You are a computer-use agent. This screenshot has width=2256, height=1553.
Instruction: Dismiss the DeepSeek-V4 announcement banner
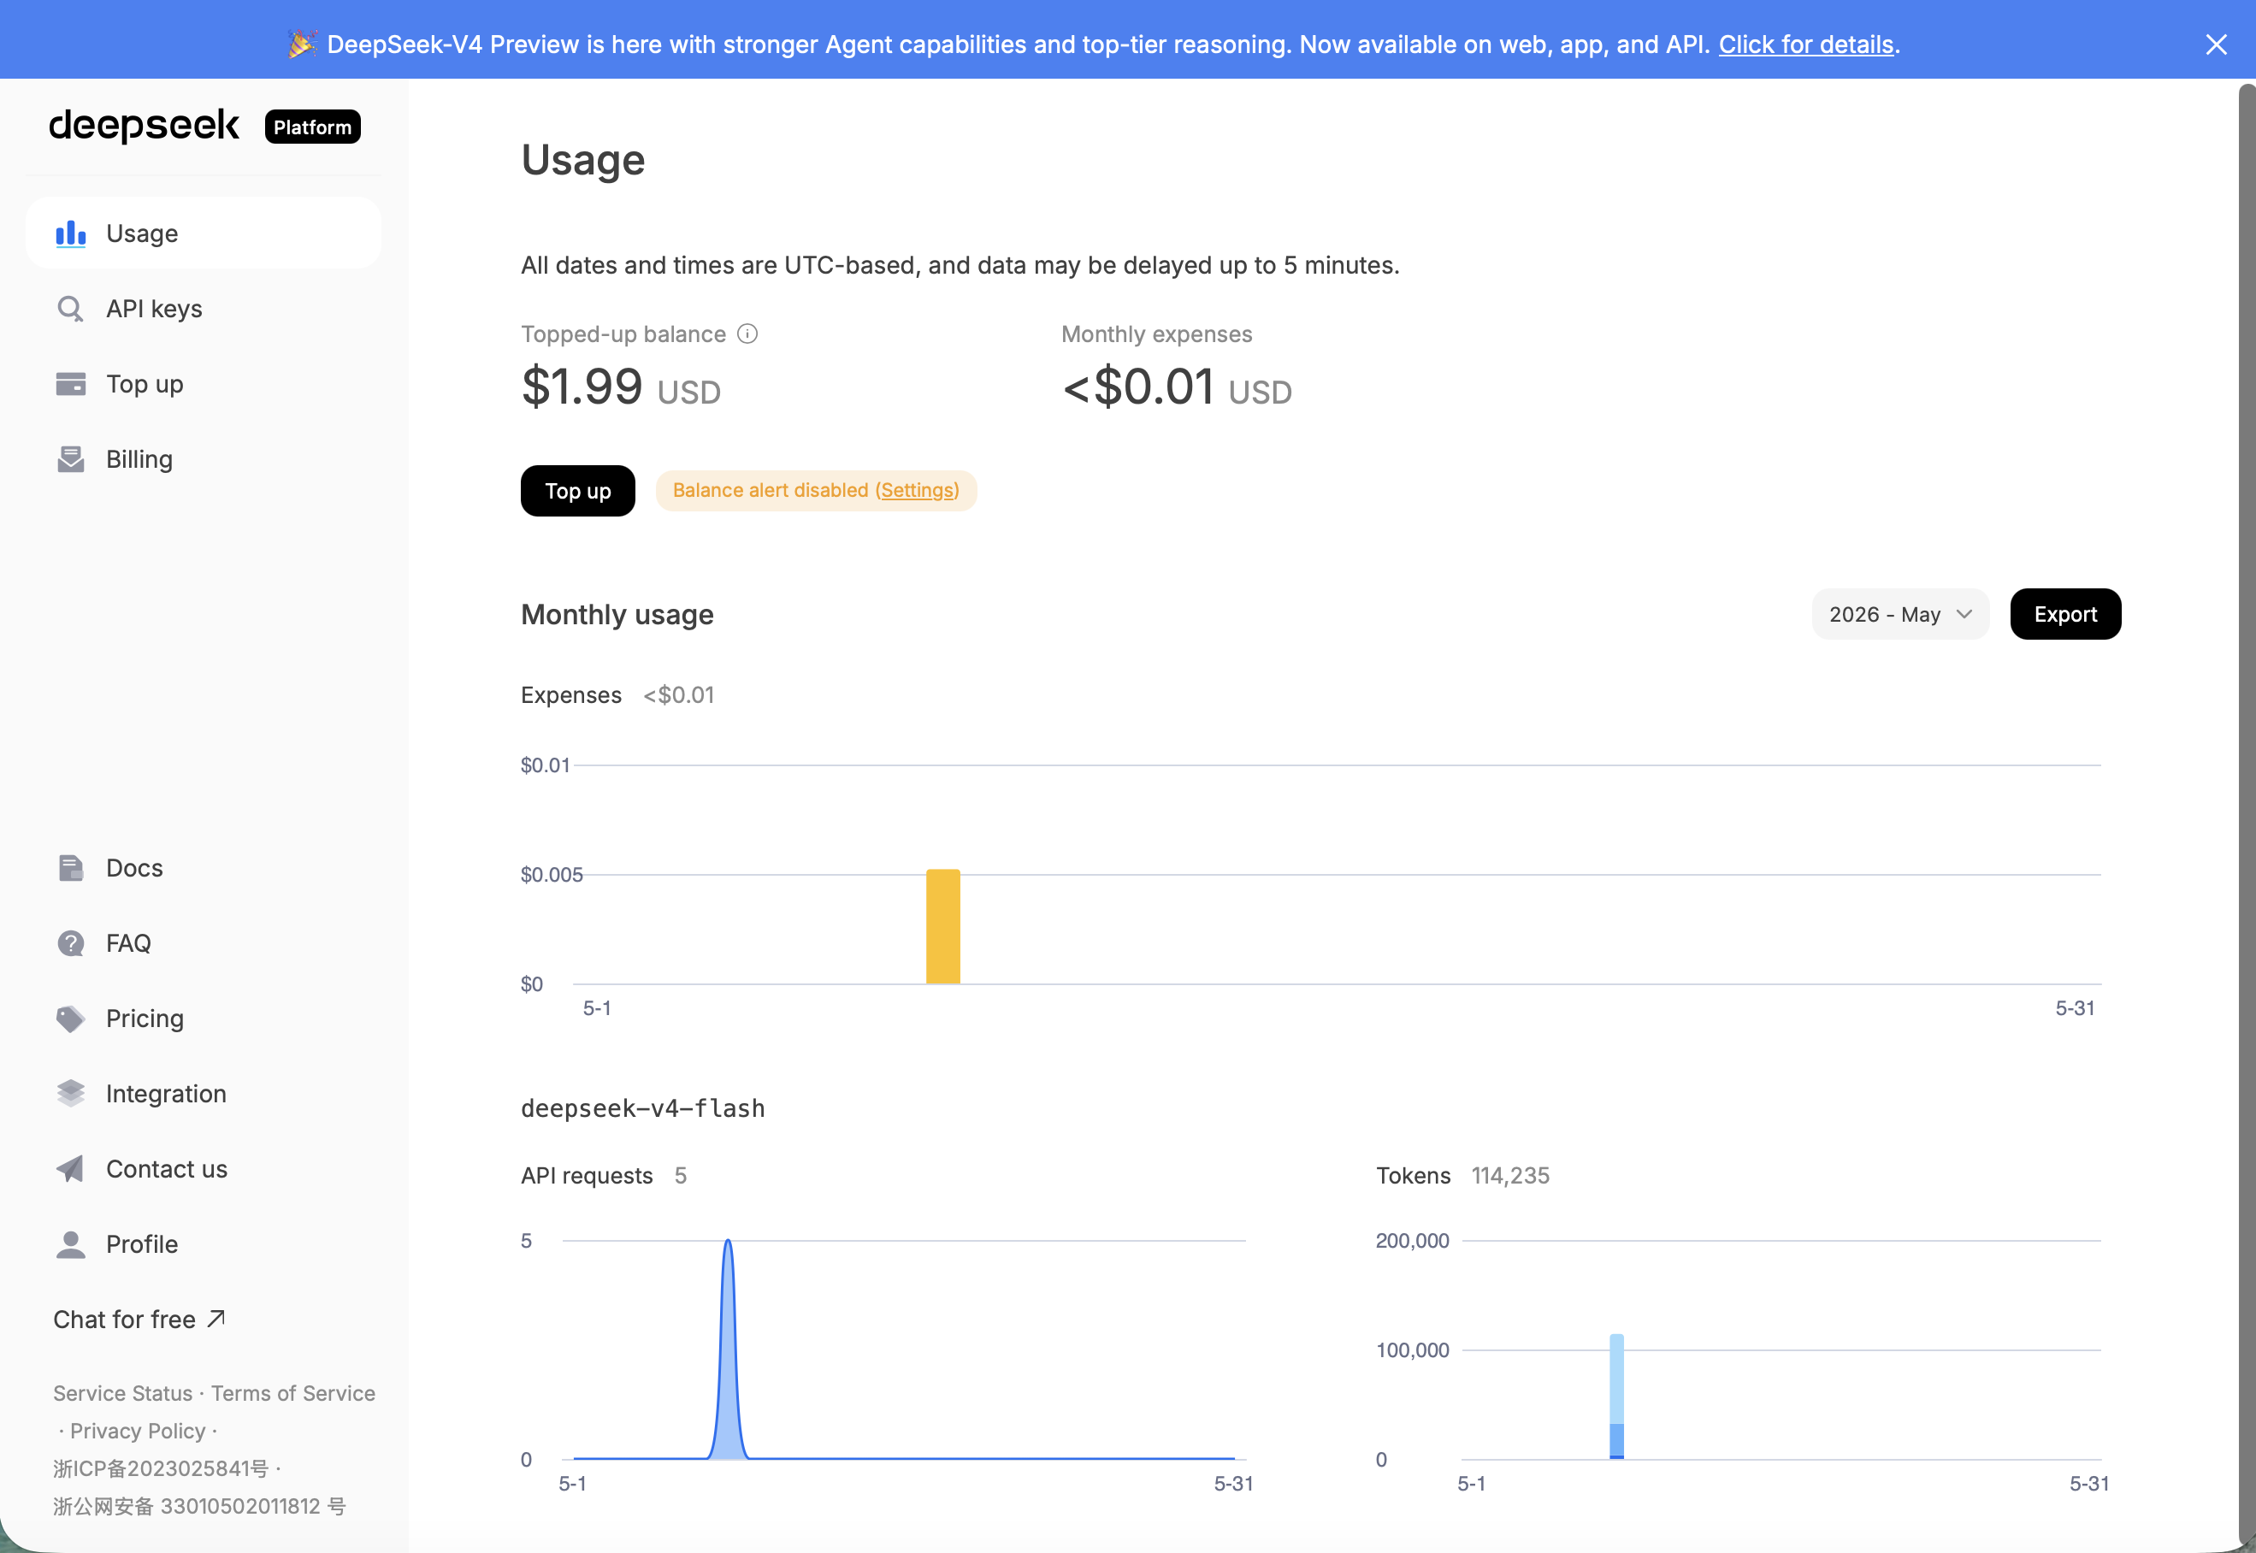[2216, 44]
